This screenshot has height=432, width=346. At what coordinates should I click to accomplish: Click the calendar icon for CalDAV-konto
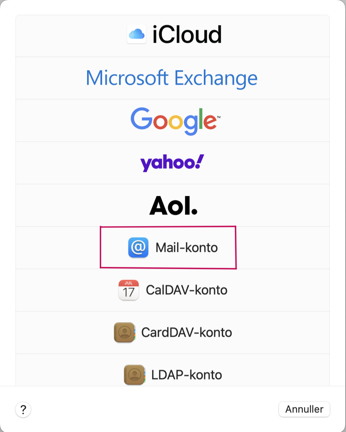(x=129, y=290)
